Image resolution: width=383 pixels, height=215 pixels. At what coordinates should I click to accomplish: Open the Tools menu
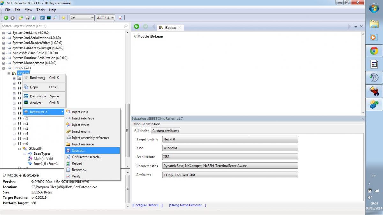click(x=41, y=10)
